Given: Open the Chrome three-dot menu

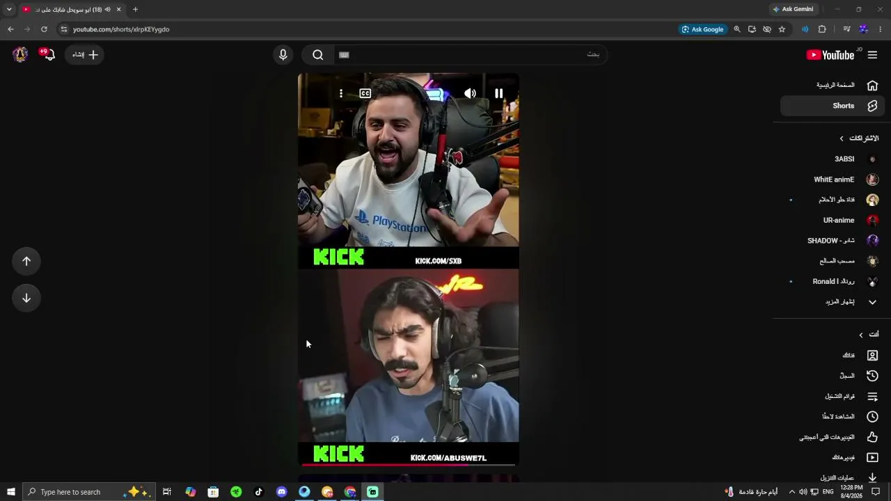Looking at the screenshot, I should 881,29.
